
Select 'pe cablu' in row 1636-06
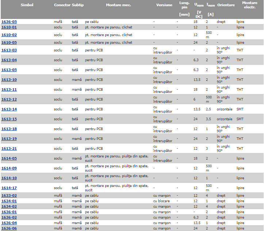tap(92, 228)
